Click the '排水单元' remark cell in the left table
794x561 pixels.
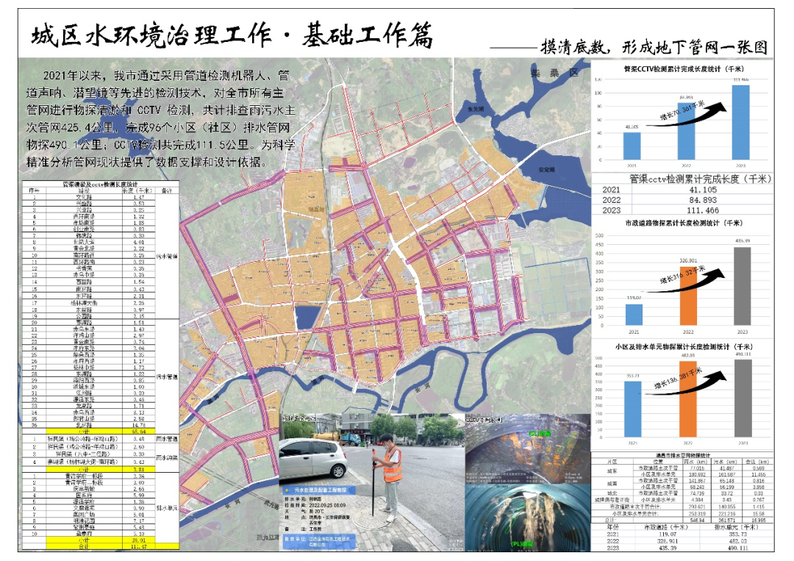[x=167, y=508]
